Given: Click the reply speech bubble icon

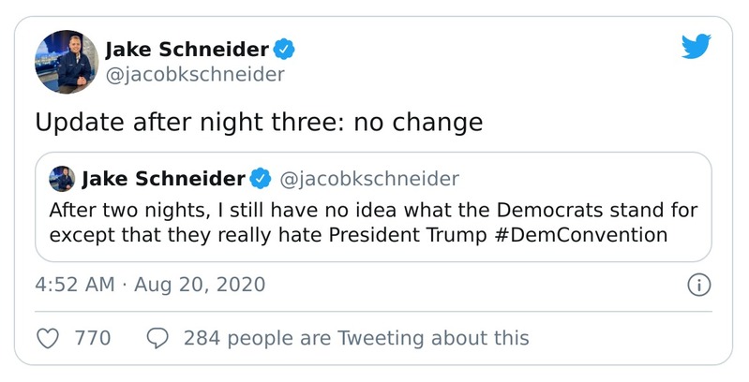Looking at the screenshot, I should point(158,338).
